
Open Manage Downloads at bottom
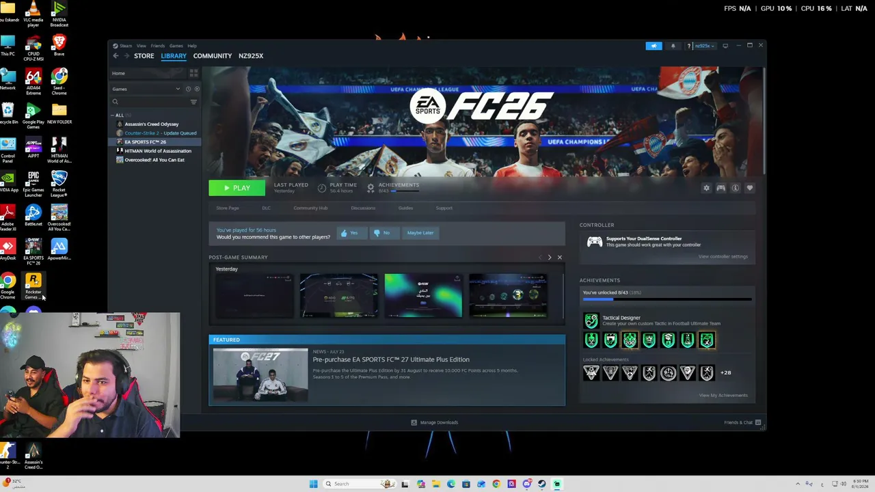point(435,422)
